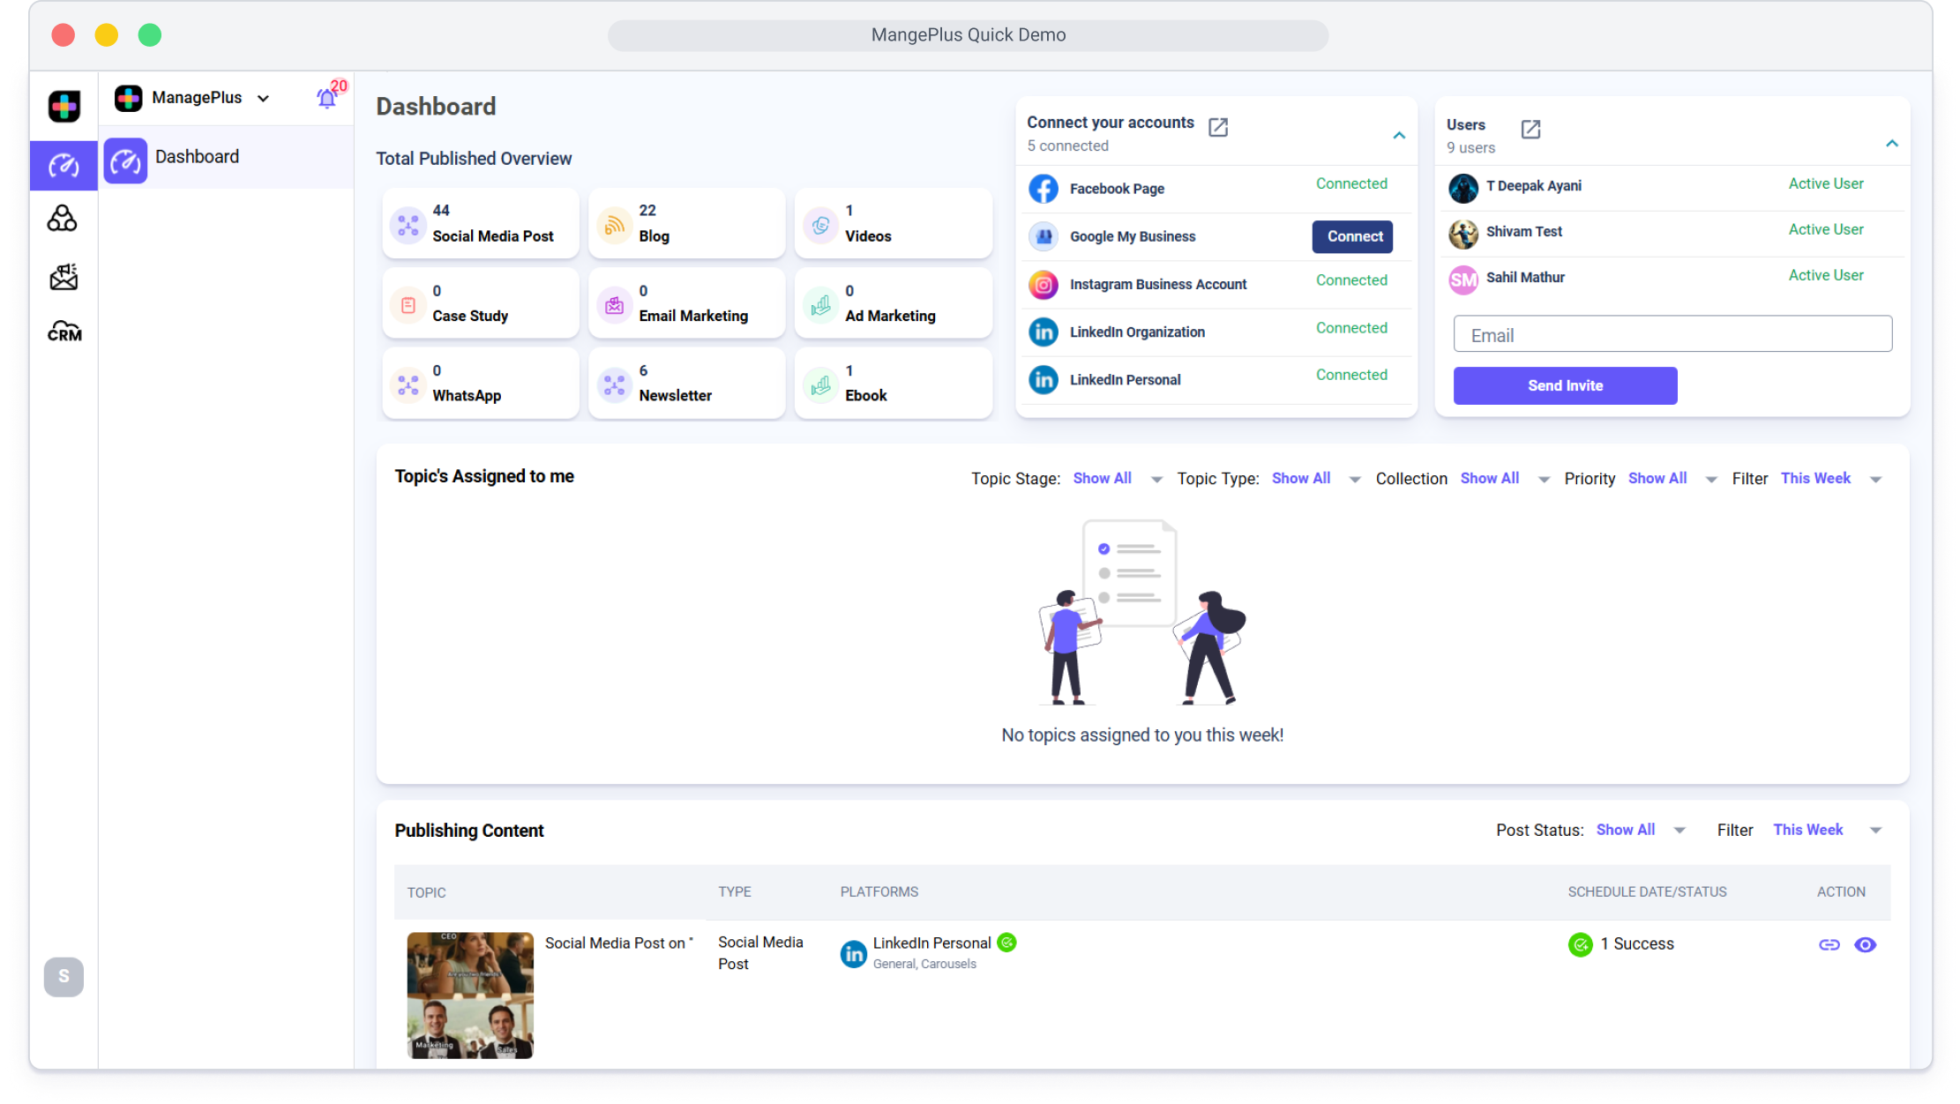The width and height of the screenshot is (1960, 1104).
Task: Toggle the eye view icon for post
Action: coord(1865,944)
